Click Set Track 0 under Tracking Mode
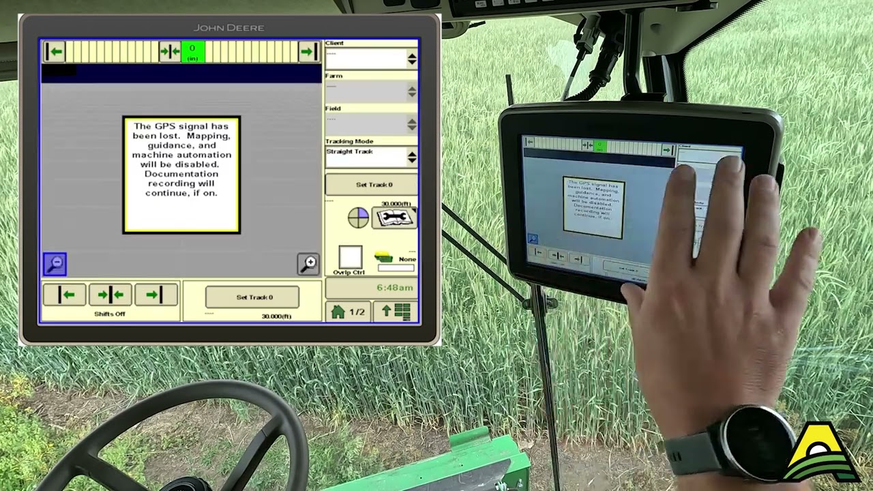 tap(372, 185)
